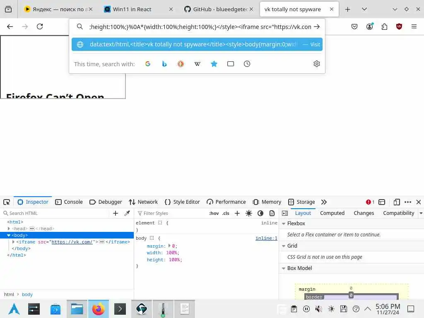Open terminal from the taskbar
424x318 pixels.
pyautogui.click(x=120, y=309)
